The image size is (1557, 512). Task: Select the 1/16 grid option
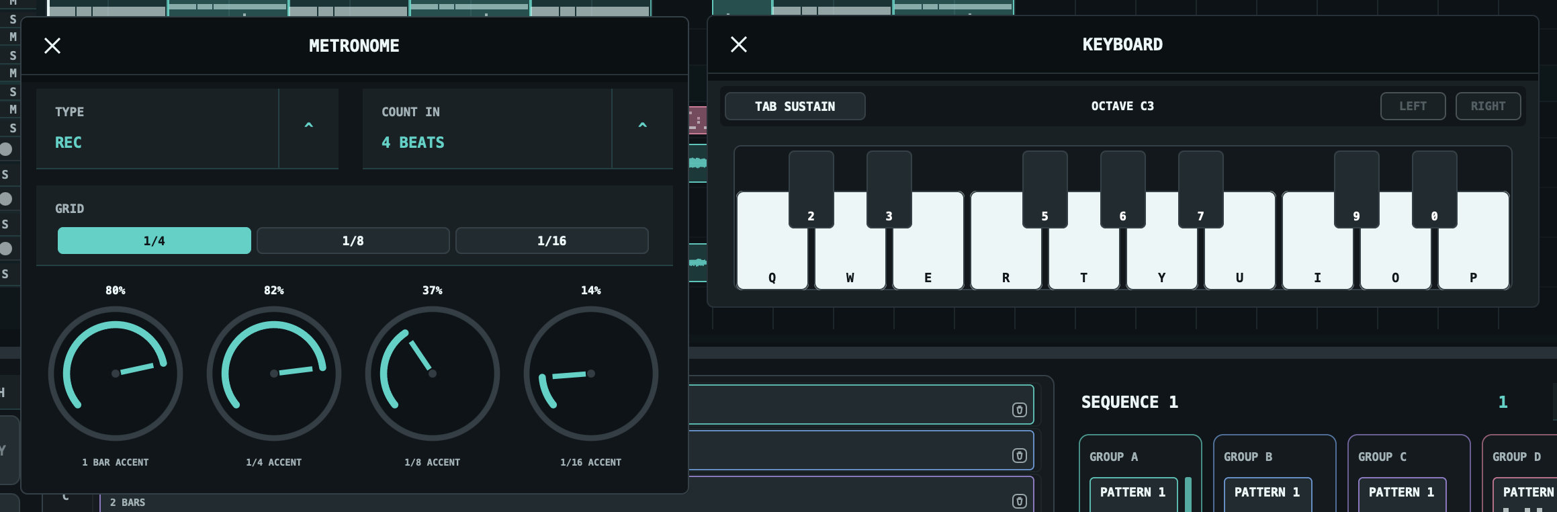click(552, 241)
